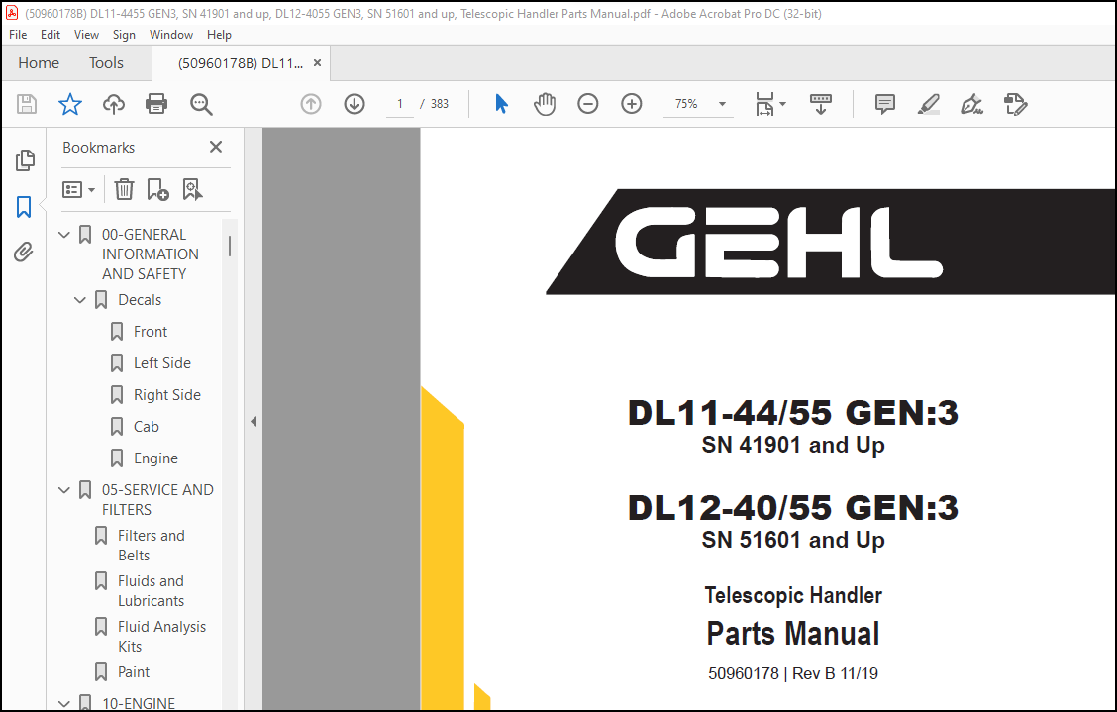Open the Find text magnifier tool
Screen dimensions: 1117x712
click(201, 104)
